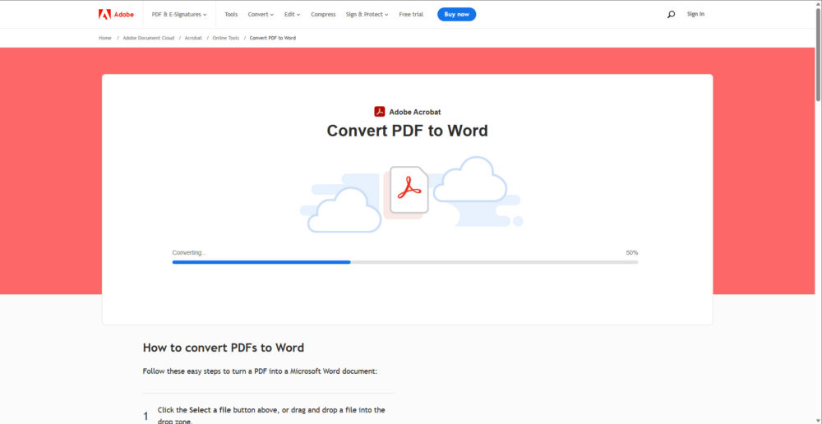This screenshot has width=822, height=424.
Task: Go to Acrobat breadcrumb
Action: (x=193, y=39)
